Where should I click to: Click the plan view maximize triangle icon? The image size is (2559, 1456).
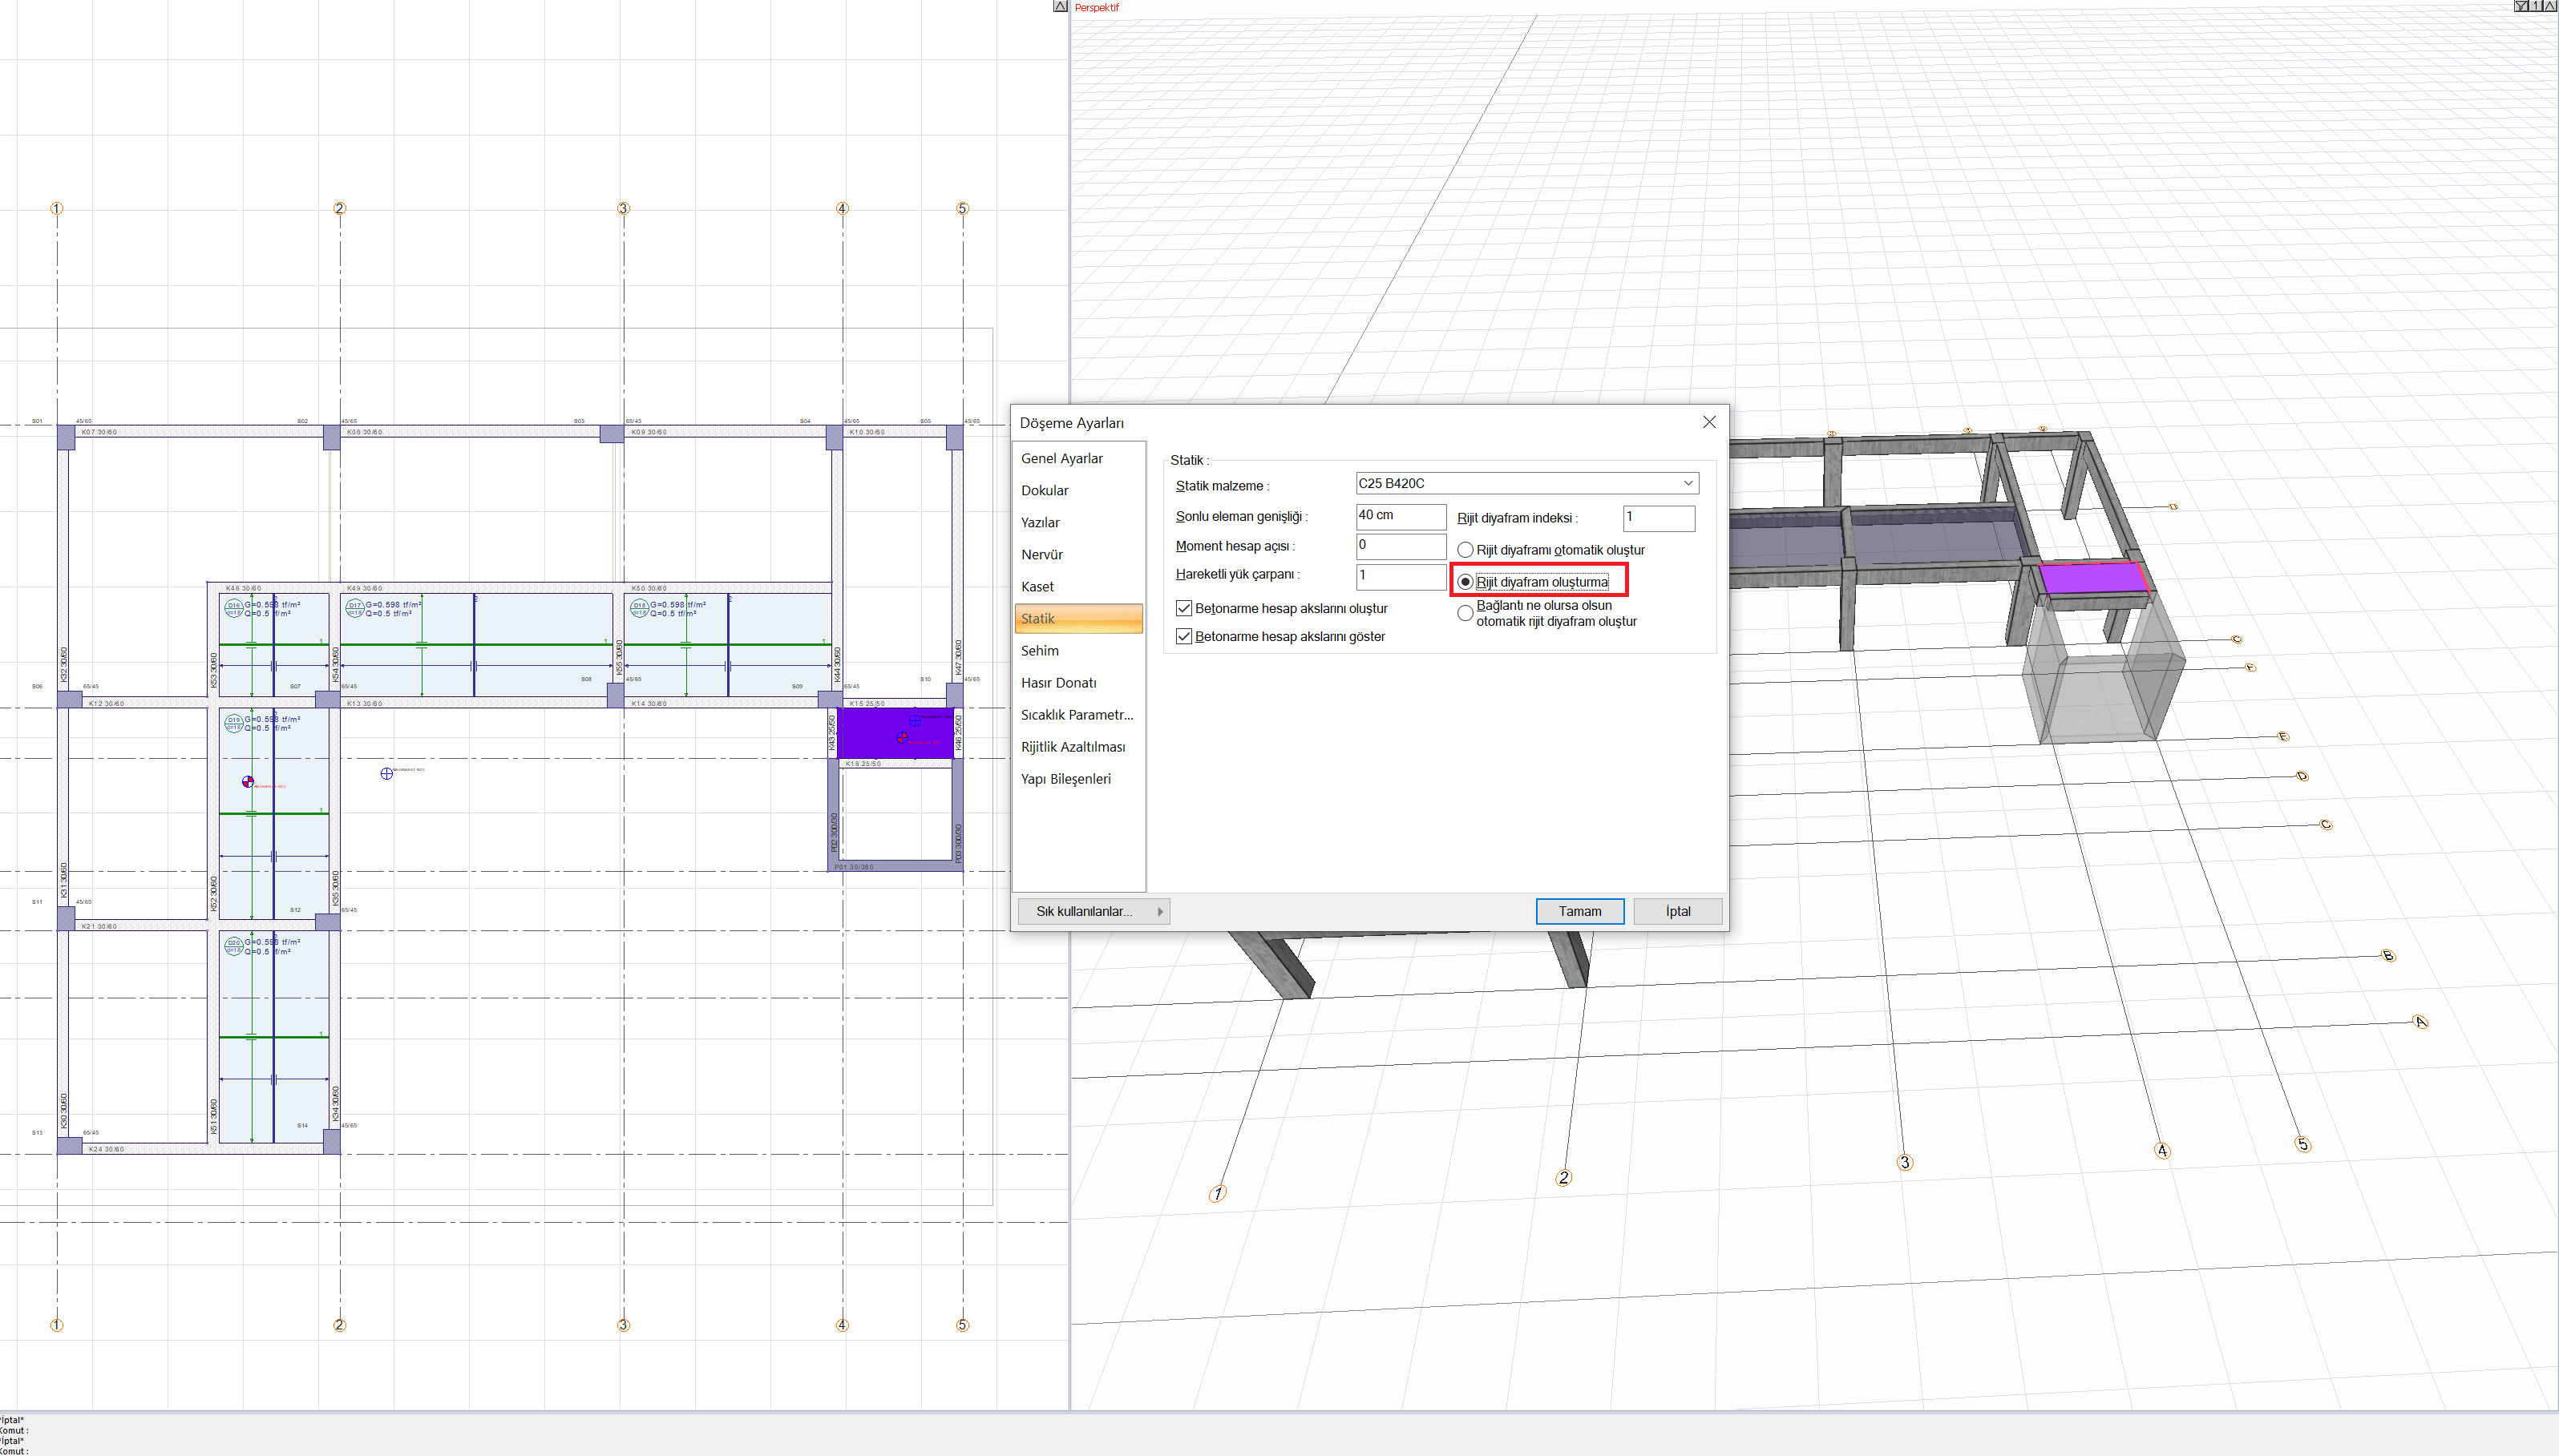click(1061, 7)
